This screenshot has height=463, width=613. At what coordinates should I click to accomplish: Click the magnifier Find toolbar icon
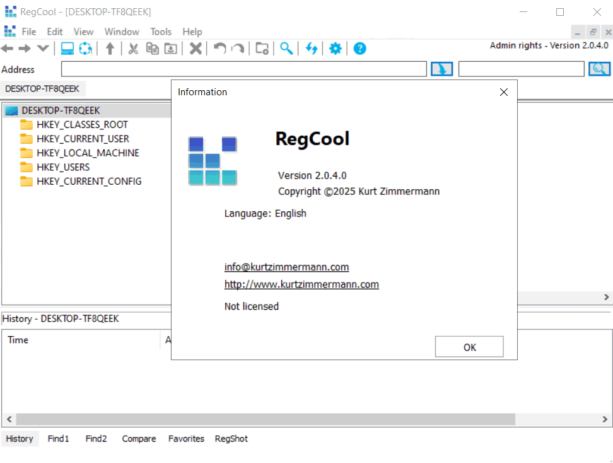coord(286,49)
